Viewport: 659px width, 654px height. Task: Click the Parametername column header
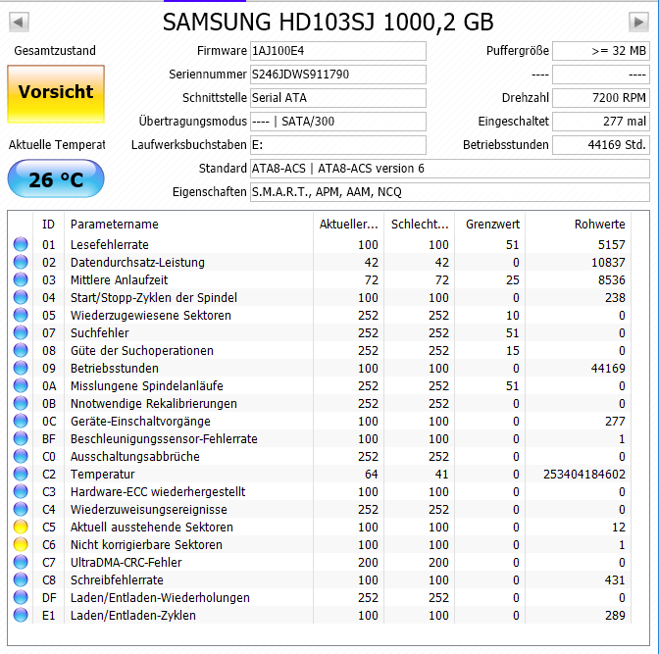188,224
